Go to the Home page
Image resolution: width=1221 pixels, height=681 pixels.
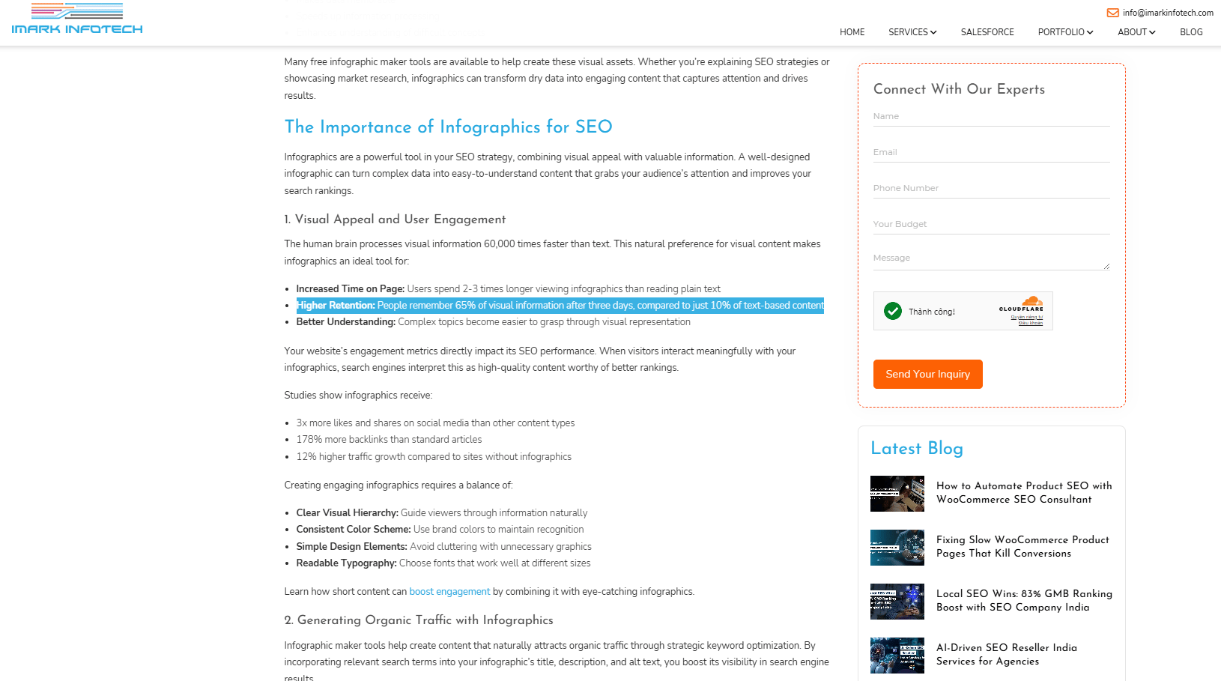tap(852, 32)
